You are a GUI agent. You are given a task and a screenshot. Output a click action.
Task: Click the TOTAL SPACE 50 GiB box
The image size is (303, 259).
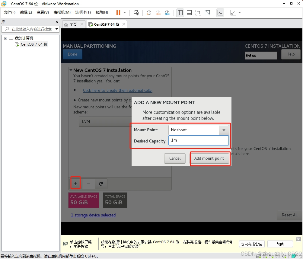click(115, 200)
